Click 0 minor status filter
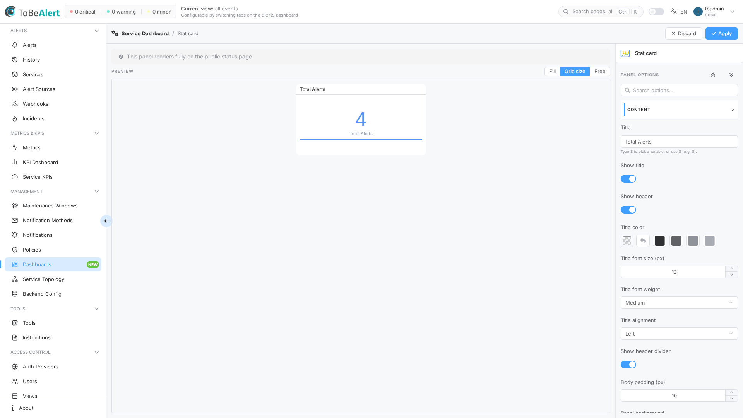The image size is (743, 418). pos(159,12)
